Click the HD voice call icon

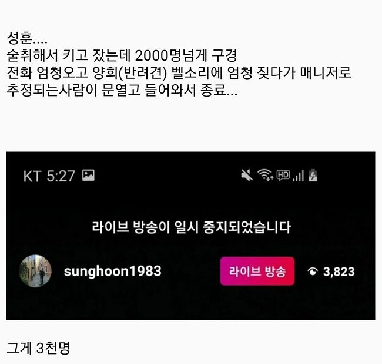tap(283, 176)
